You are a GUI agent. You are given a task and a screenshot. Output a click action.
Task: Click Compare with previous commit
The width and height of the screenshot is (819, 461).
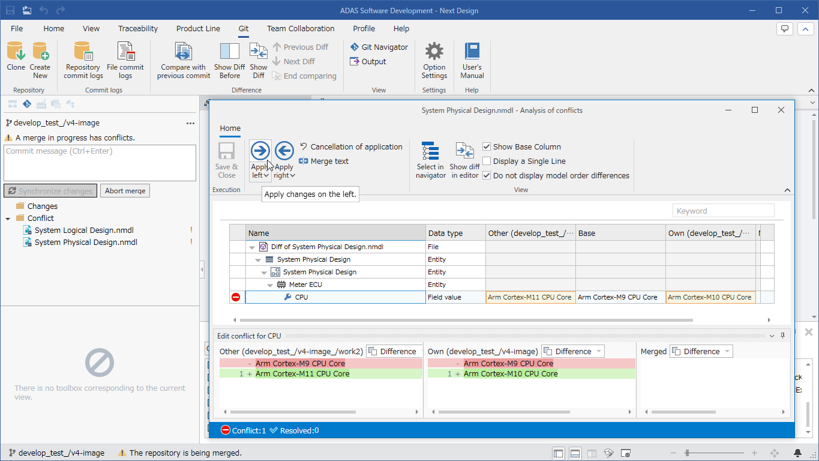click(184, 60)
